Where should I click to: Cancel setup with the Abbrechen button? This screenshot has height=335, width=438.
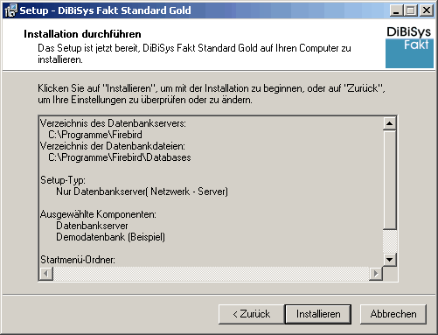pos(393,314)
